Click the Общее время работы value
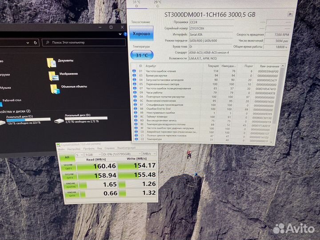320x240 pixels. pyautogui.click(x=276, y=47)
